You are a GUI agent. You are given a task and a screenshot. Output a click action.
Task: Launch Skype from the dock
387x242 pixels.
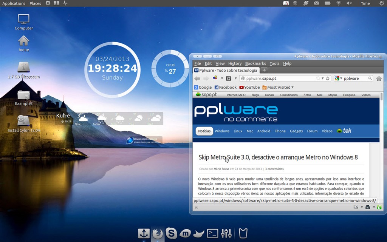171,233
